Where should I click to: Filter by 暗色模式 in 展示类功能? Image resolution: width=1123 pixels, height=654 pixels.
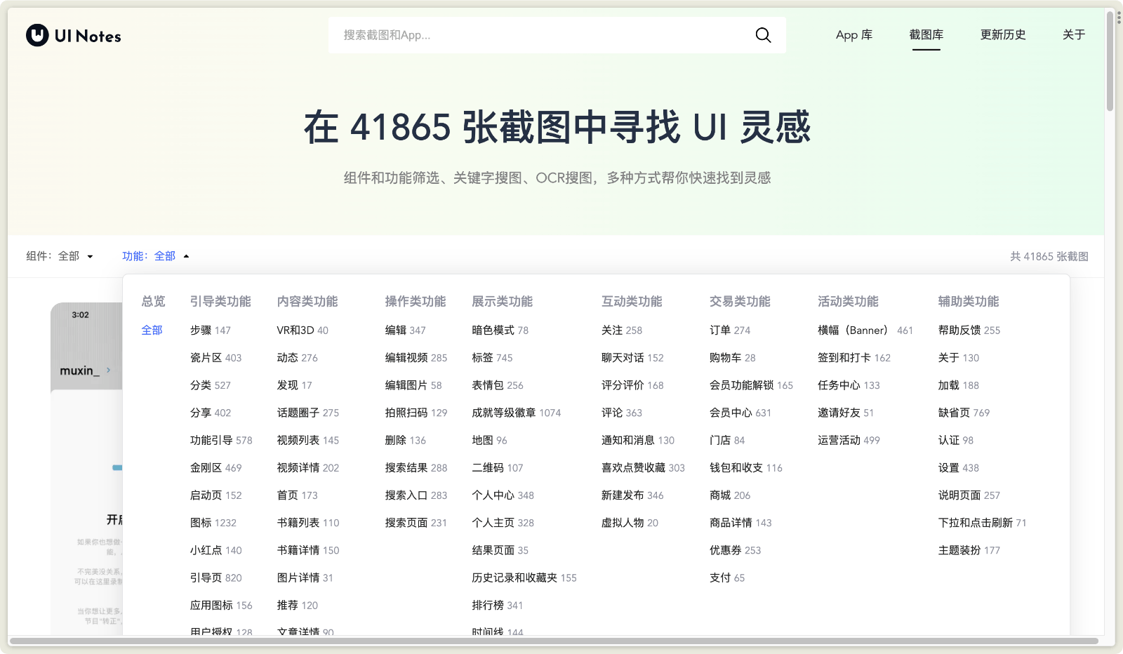(x=493, y=330)
